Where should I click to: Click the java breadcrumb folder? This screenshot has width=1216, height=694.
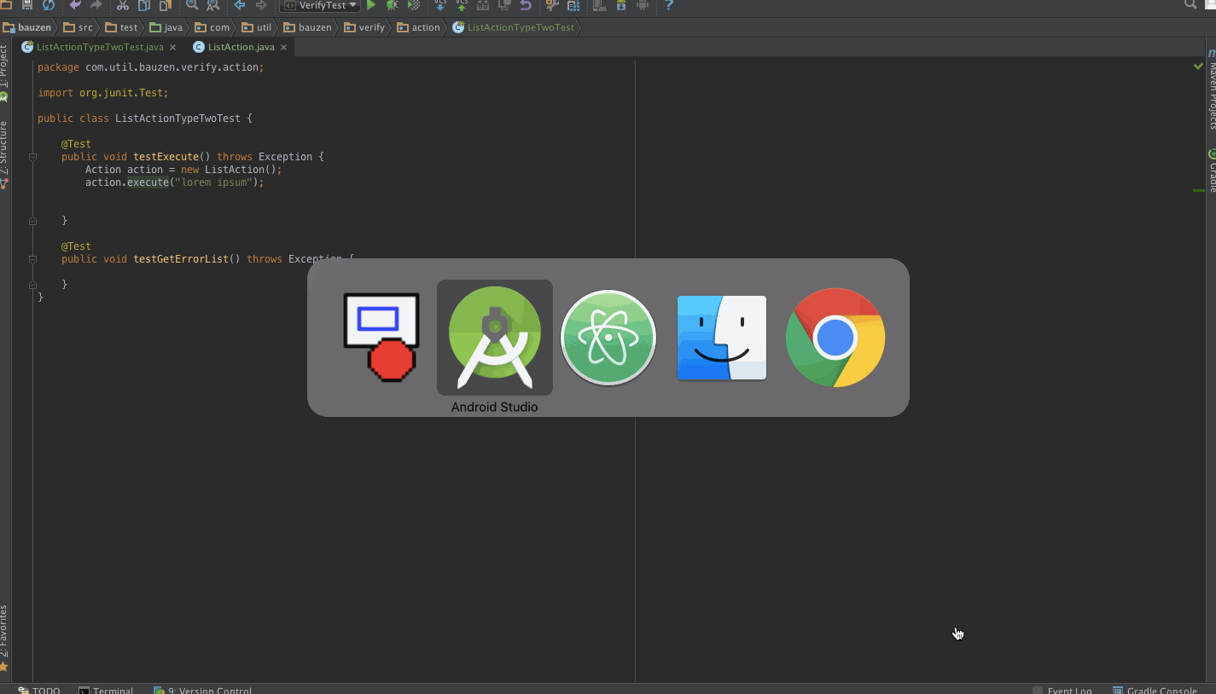[166, 27]
